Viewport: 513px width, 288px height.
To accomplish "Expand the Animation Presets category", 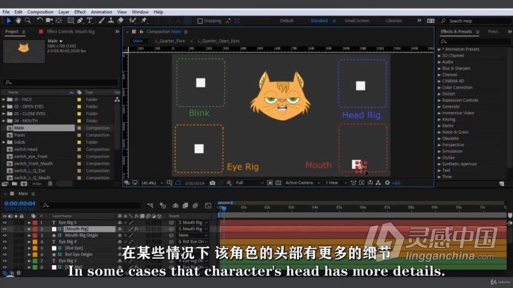I will coord(440,49).
